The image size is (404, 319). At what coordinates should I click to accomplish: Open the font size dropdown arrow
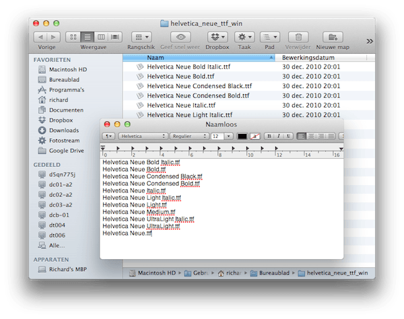point(228,136)
